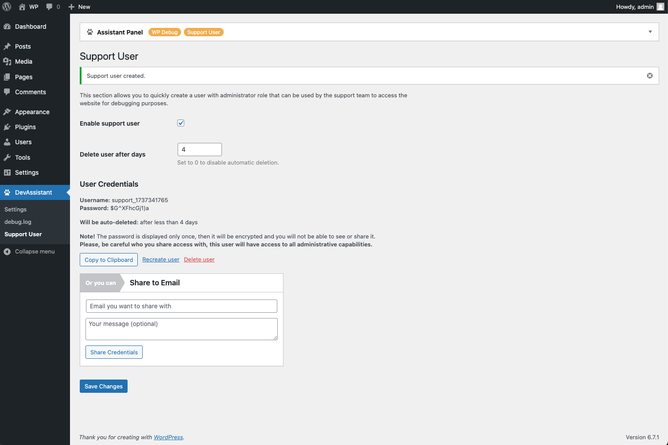Screen dimensions: 668x445
Task: Click the Comments menu item label
Action: (x=31, y=92)
